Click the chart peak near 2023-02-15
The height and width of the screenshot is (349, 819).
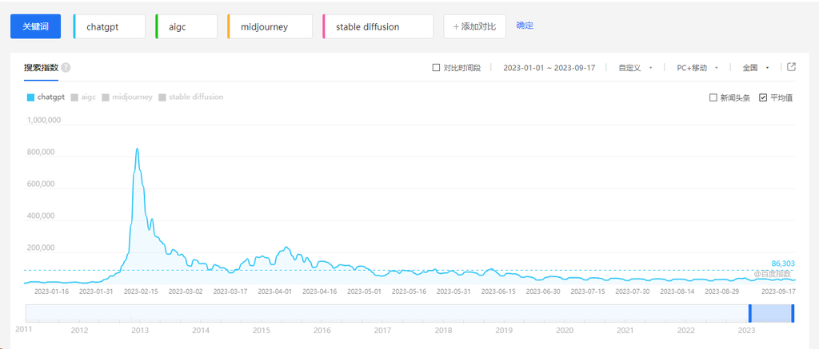(x=137, y=149)
